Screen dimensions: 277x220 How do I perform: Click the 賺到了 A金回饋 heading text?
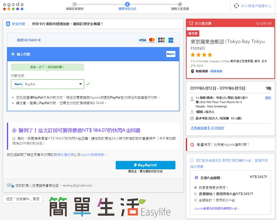click(79, 130)
